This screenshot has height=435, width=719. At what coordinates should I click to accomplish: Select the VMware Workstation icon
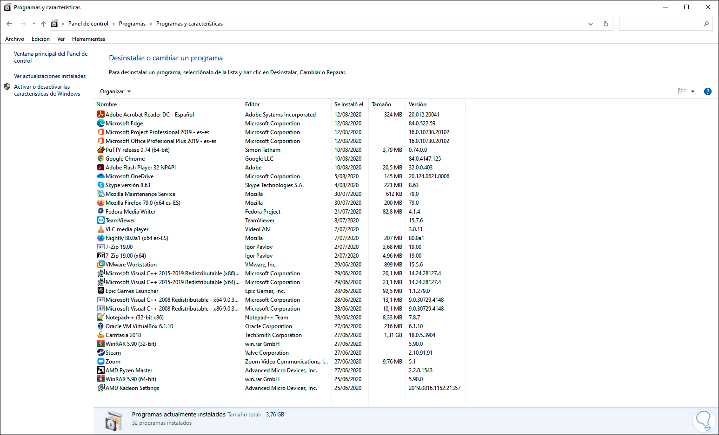[x=100, y=264]
